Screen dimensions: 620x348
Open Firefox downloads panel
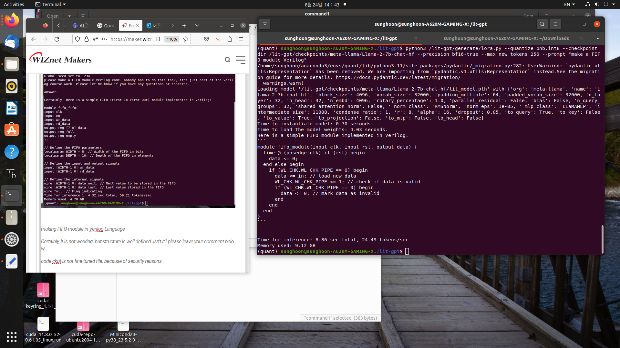218,39
